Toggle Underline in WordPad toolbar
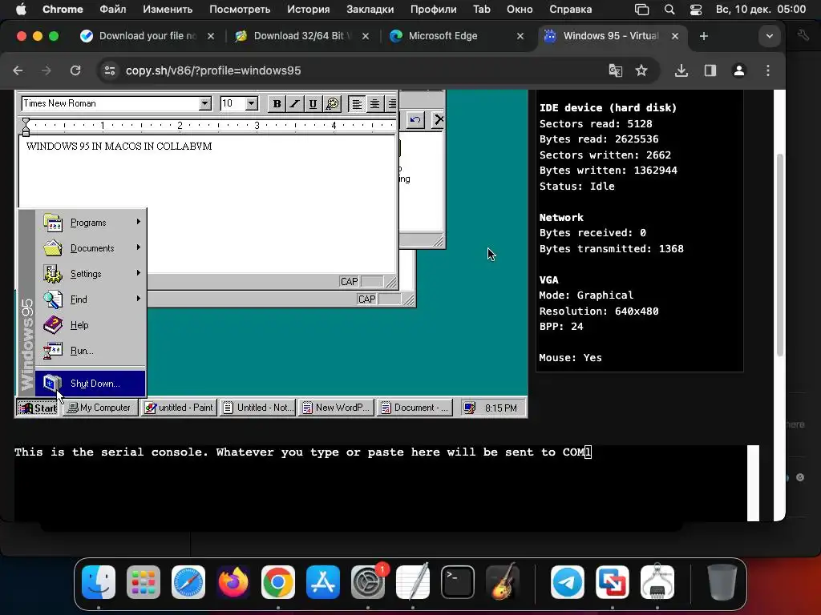 pyautogui.click(x=313, y=103)
